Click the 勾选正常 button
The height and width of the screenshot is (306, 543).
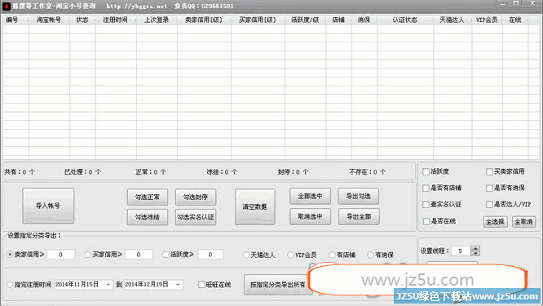coord(148,197)
